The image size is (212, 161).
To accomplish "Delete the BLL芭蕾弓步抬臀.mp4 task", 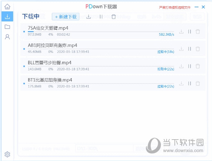I will [198, 66].
